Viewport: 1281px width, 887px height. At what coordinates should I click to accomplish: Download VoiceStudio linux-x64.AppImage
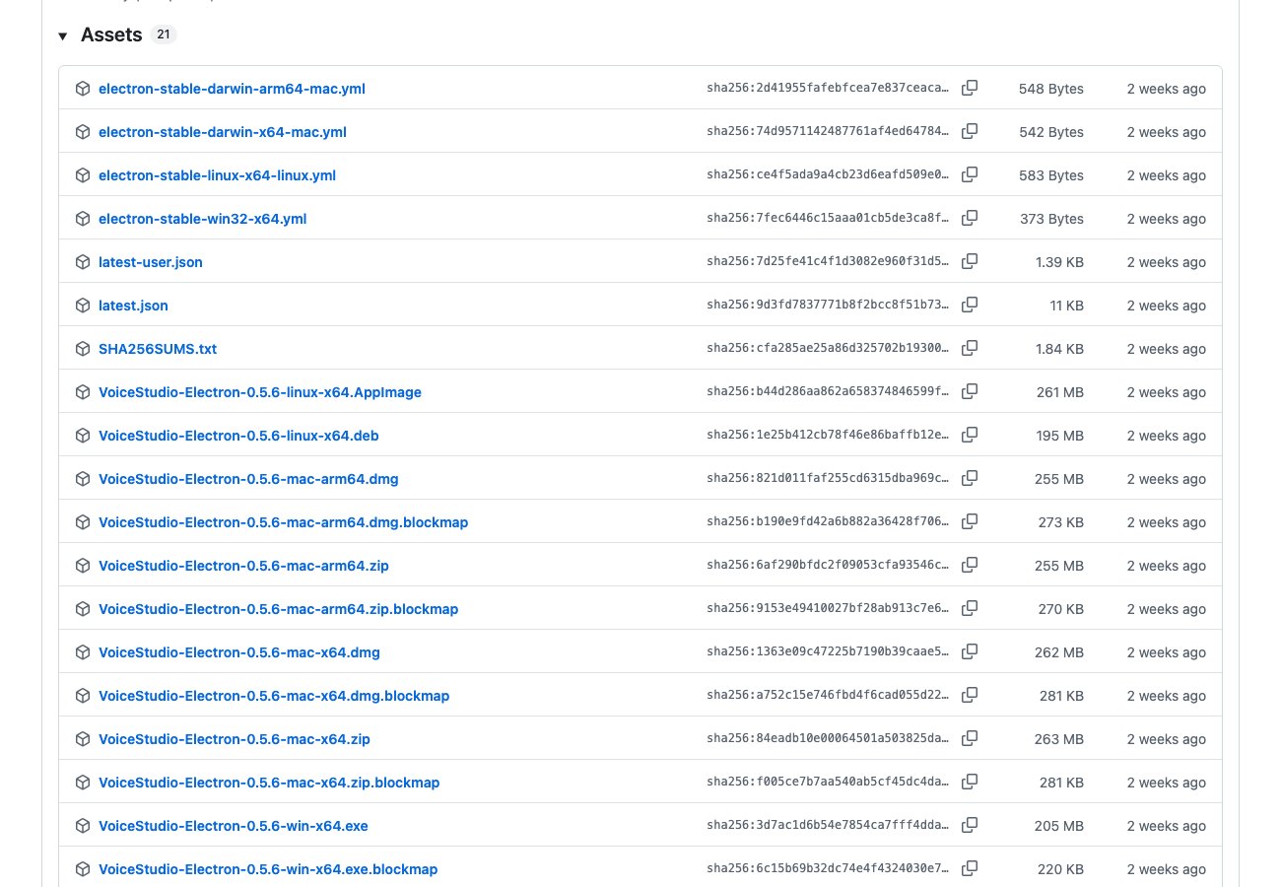[x=260, y=392]
